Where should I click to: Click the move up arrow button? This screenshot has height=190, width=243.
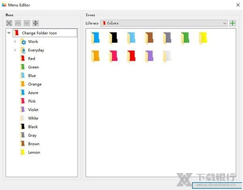[18, 23]
